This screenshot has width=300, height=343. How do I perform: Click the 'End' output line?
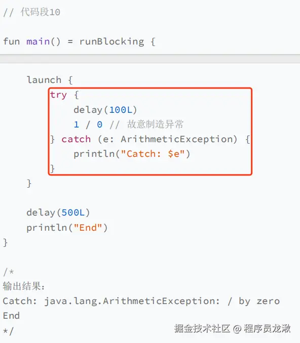point(11,316)
